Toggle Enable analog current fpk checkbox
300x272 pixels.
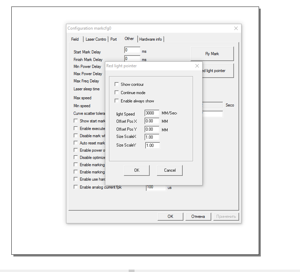tap(76, 187)
